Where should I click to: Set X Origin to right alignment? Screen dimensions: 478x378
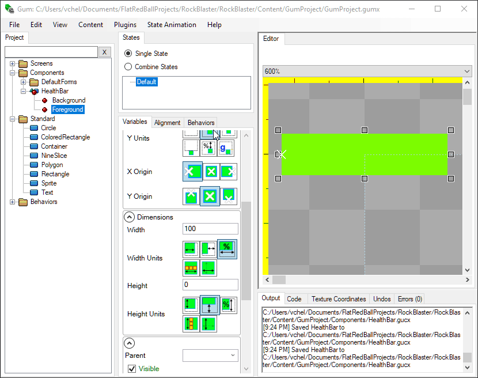(229, 172)
